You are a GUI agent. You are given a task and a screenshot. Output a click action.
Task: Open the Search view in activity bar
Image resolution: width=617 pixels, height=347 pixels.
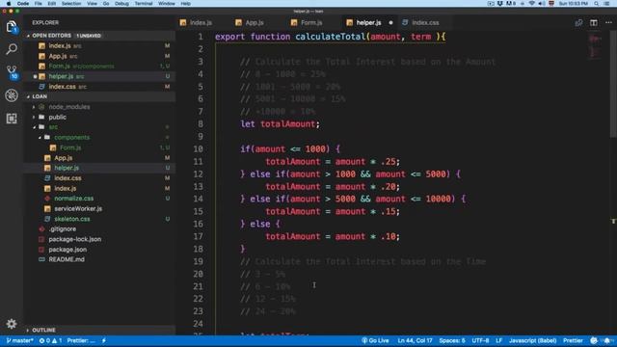coord(12,49)
